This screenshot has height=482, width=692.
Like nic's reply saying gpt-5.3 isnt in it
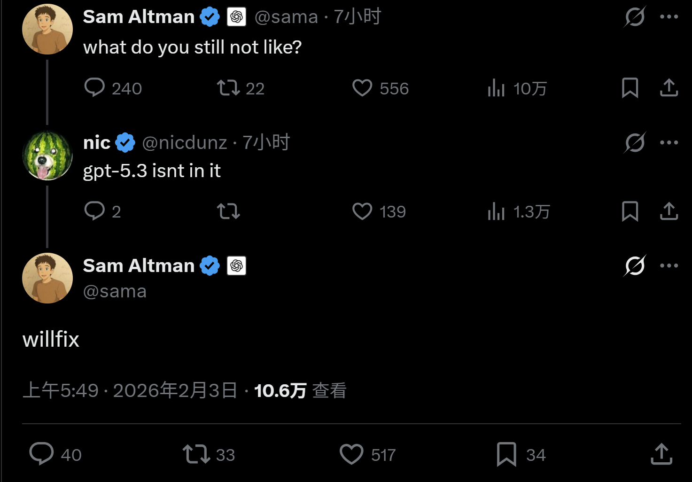(x=362, y=212)
